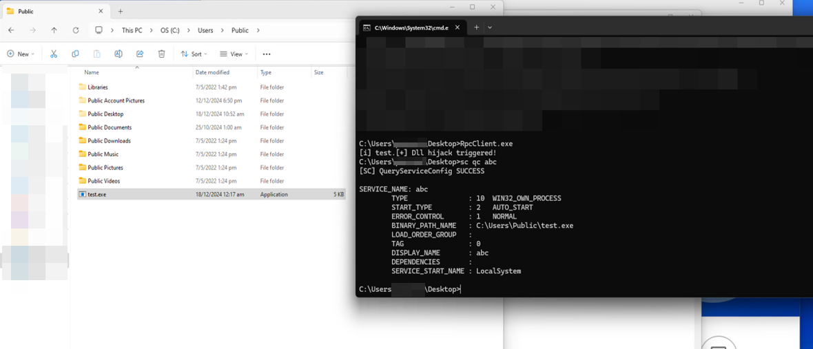This screenshot has width=813, height=349.
Task: Sort by Size column header
Action: click(x=319, y=72)
